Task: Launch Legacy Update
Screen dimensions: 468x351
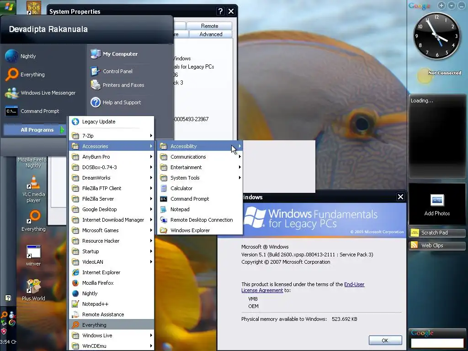Action: (x=112, y=122)
